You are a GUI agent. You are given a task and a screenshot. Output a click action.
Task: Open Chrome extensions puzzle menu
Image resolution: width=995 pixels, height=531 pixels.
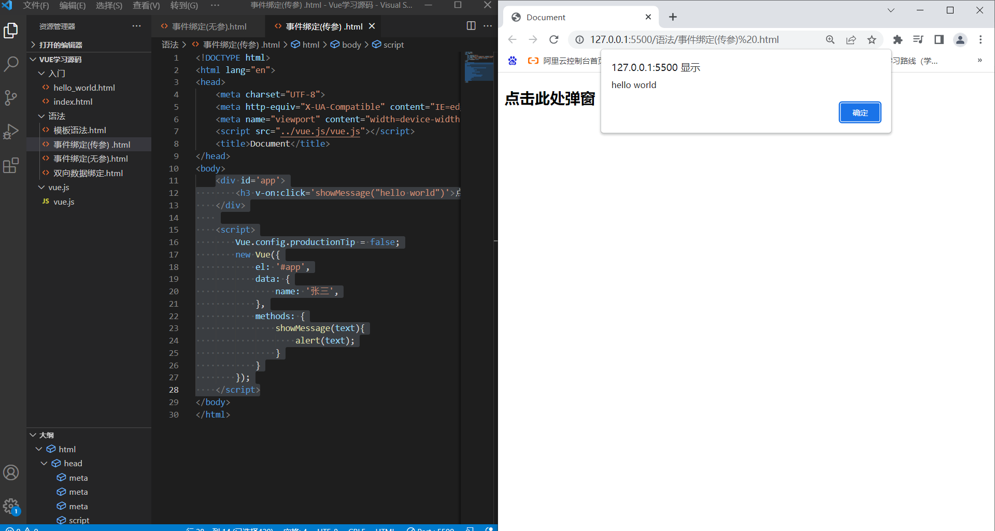pyautogui.click(x=898, y=39)
